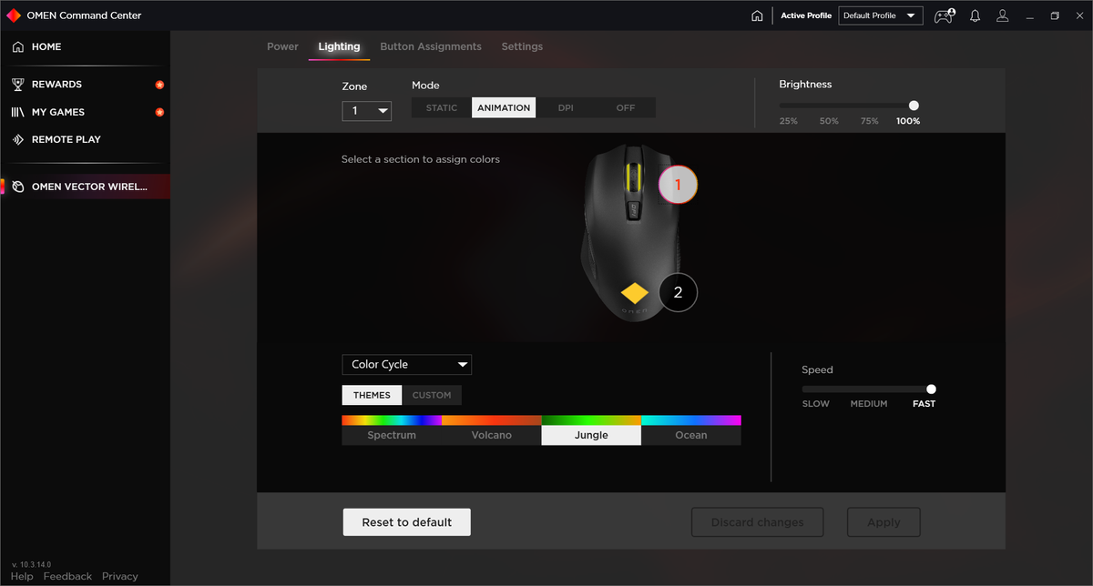The image size is (1093, 586).
Task: Select OMEN VECTOR WIRELESS mouse device
Action: click(x=85, y=187)
